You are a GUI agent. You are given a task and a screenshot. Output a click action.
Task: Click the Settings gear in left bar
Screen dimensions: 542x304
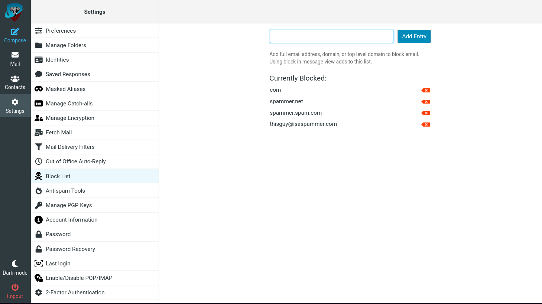coord(15,102)
